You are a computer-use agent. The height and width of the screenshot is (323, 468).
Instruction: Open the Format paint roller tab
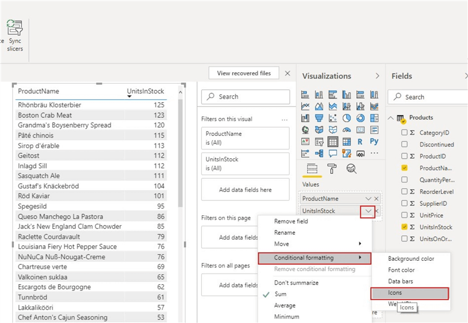[x=332, y=169]
